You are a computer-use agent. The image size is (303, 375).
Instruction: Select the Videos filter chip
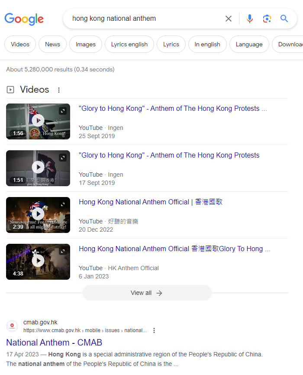tap(20, 44)
